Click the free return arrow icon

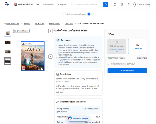pos(109,64)
